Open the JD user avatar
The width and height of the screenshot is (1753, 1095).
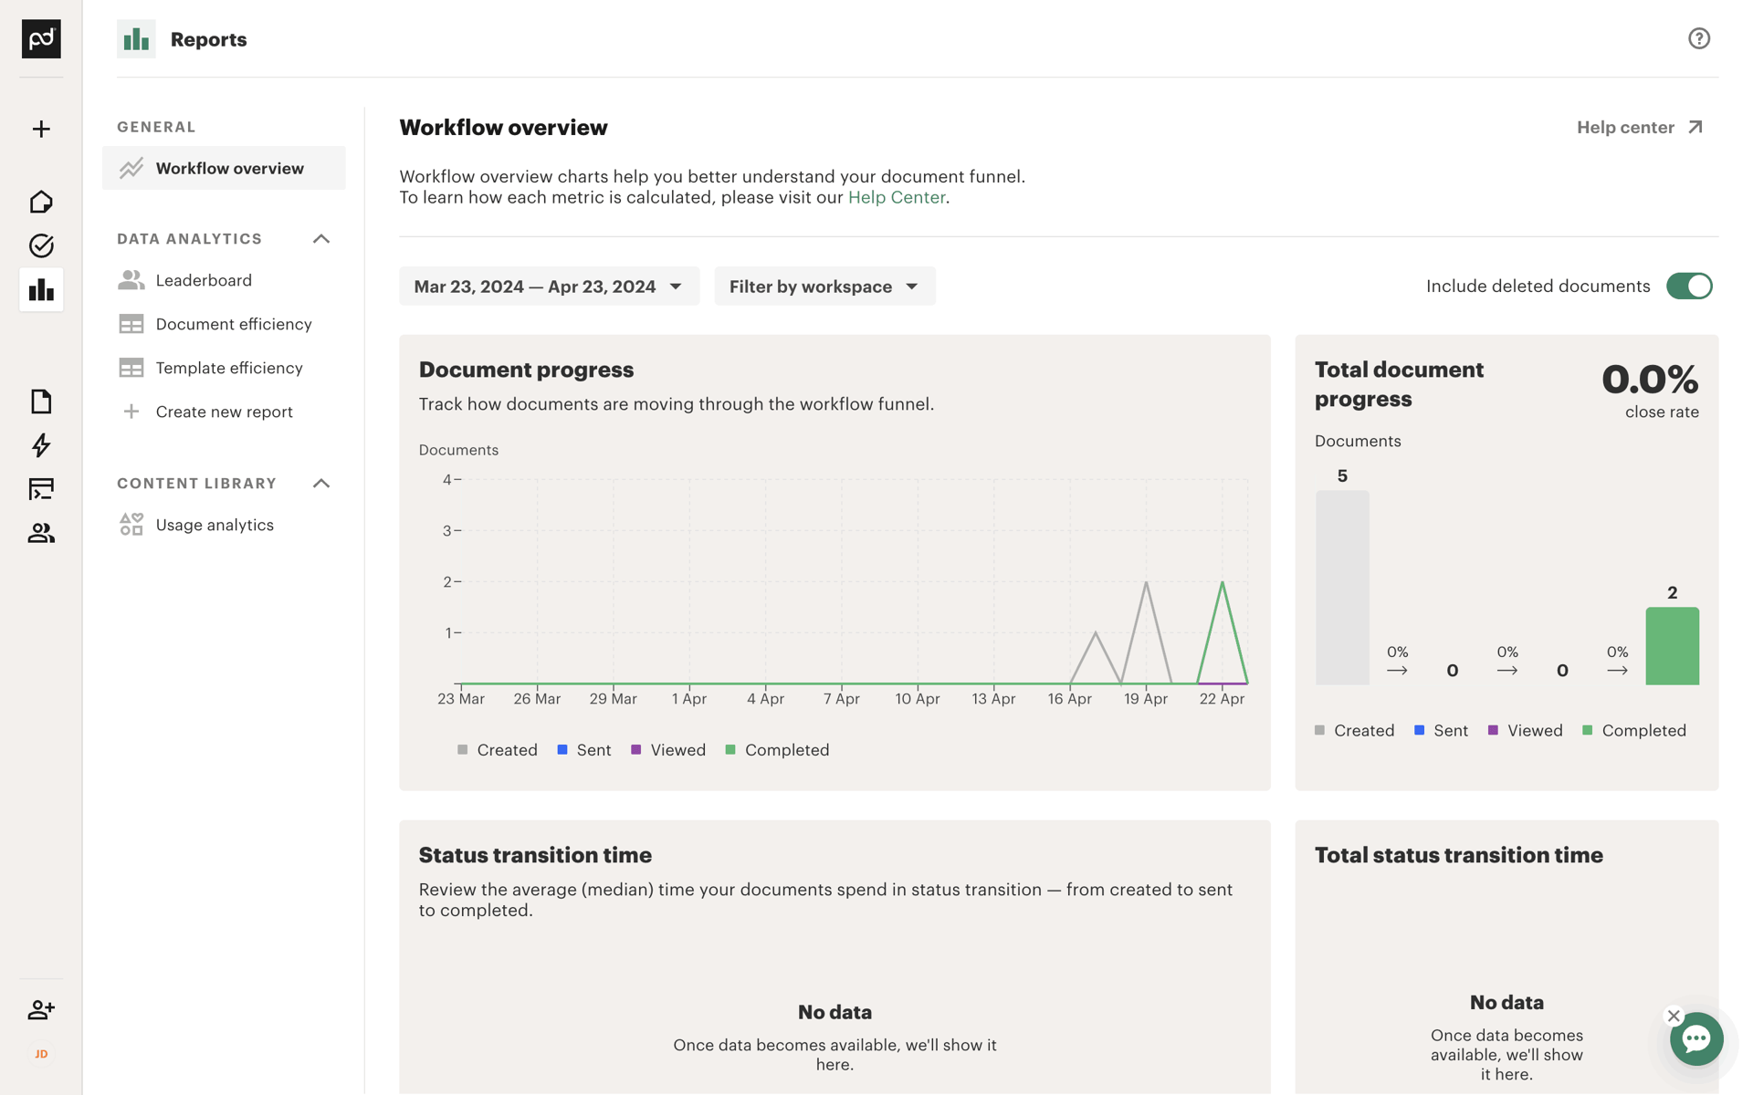pyautogui.click(x=41, y=1054)
